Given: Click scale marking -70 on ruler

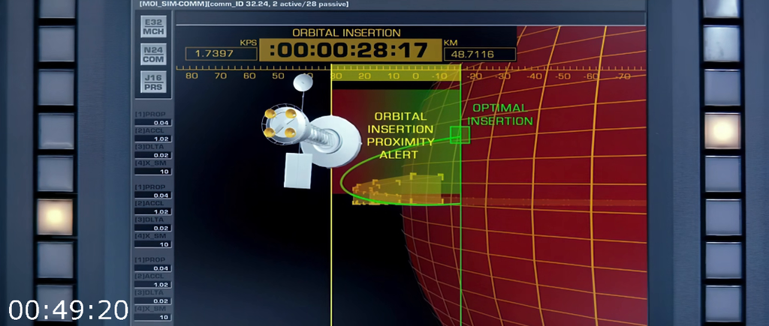Looking at the screenshot, I should tap(621, 76).
